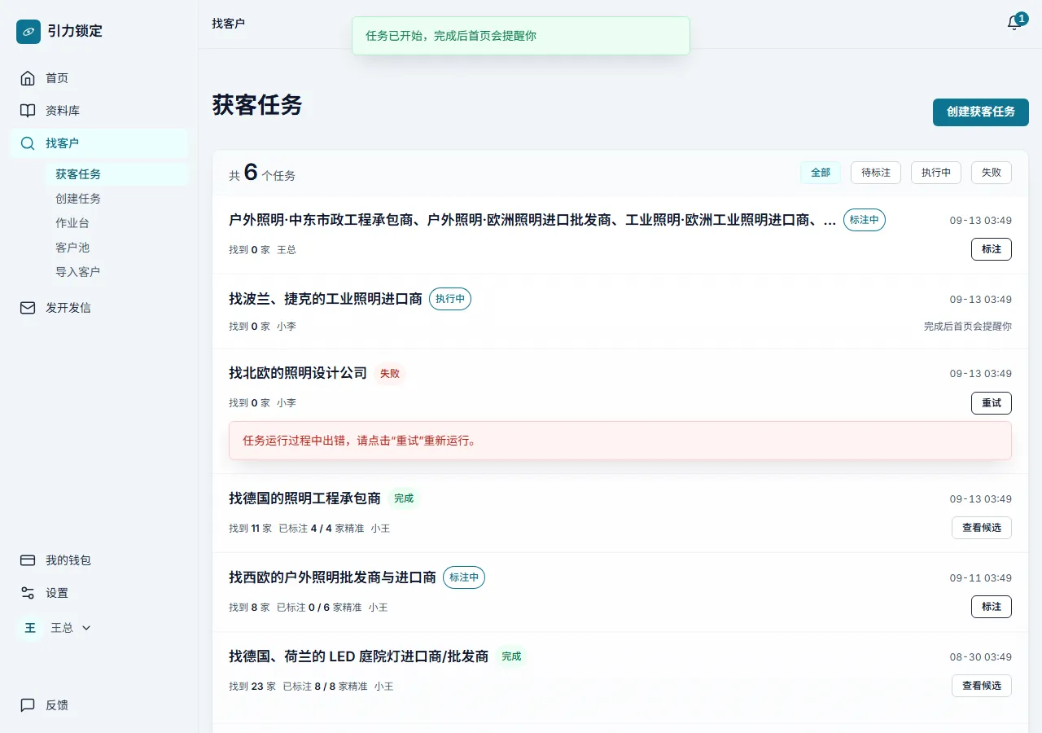This screenshot has width=1042, height=733.
Task: Click 完成后首页会提醒你 text on 波兰 task
Action: 968,327
